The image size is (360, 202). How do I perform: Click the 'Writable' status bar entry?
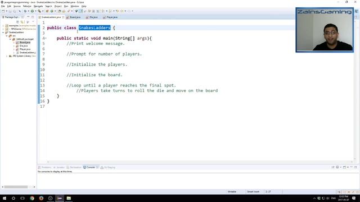click(232, 192)
